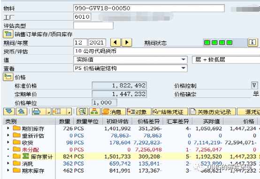Click the first green period status light
260x179 pixels.
coord(207,43)
